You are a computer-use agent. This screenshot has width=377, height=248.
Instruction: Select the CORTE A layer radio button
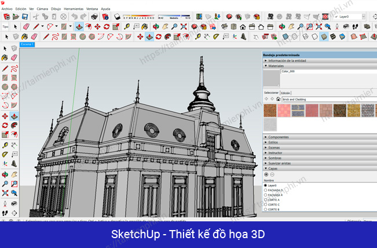pos(265,200)
